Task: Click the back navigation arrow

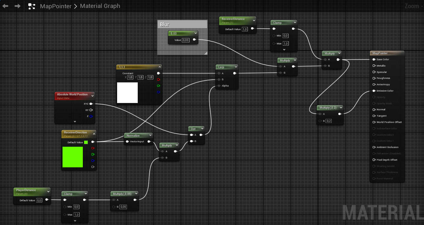Action: (5, 6)
